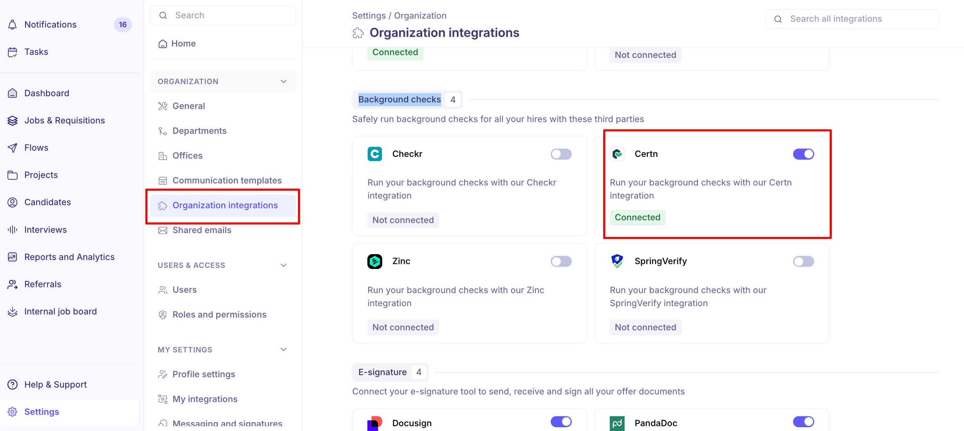Open Home in settings menu
The image size is (964, 431).
tap(223, 44)
